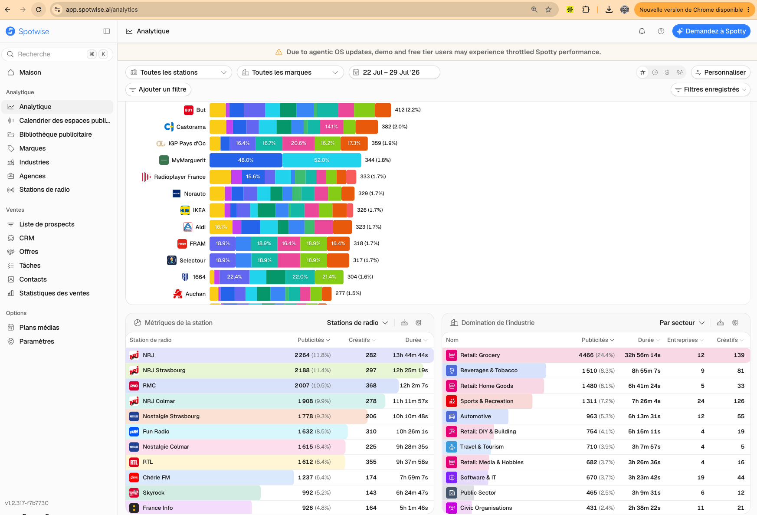Click the Retail: Grocery sector icon
Viewport: 757px width, 515px height.
coord(452,355)
